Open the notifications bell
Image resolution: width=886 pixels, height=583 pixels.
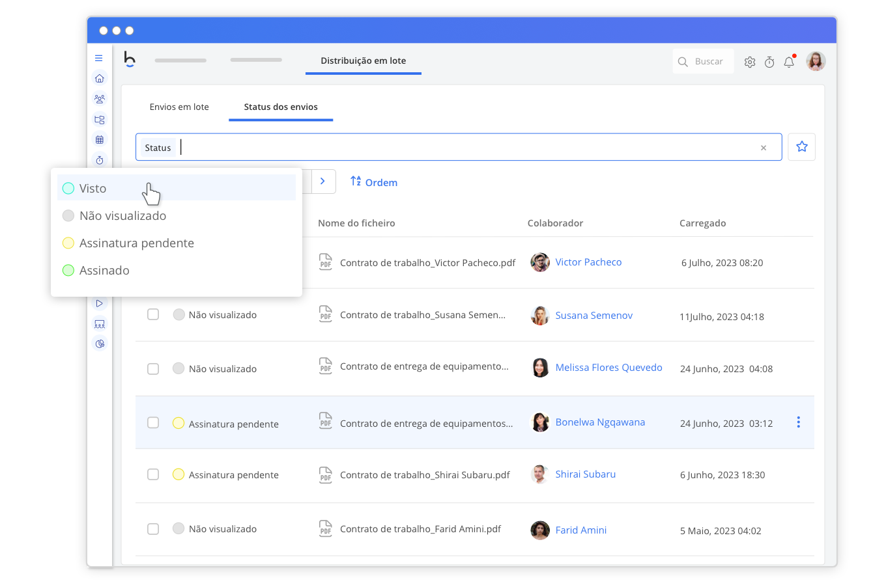coord(789,62)
